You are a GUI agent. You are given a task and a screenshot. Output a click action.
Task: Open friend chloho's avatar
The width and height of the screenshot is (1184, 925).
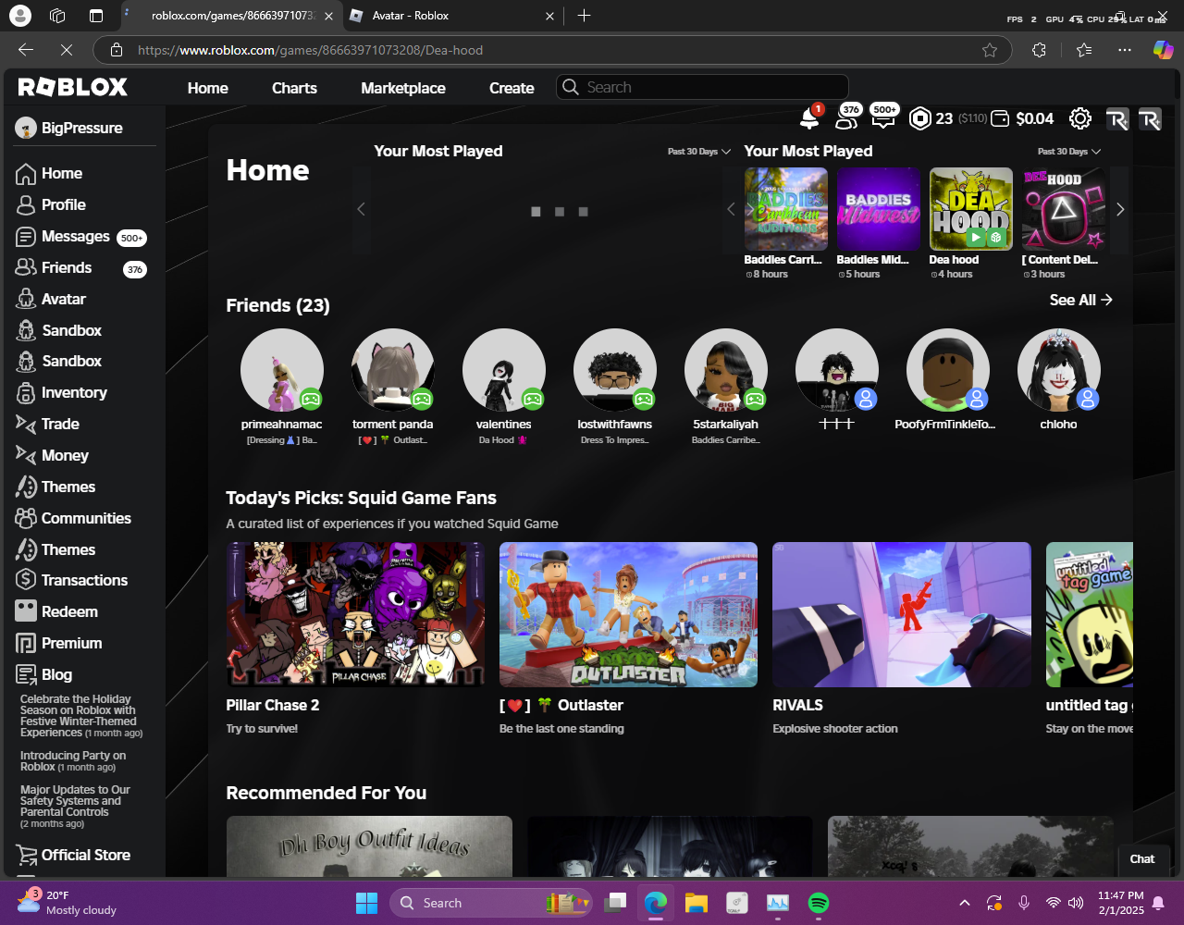point(1059,370)
